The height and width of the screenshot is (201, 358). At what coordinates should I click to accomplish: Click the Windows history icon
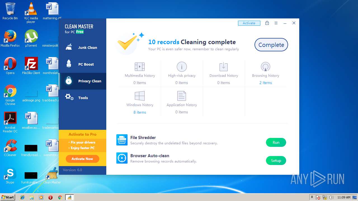pos(140,96)
